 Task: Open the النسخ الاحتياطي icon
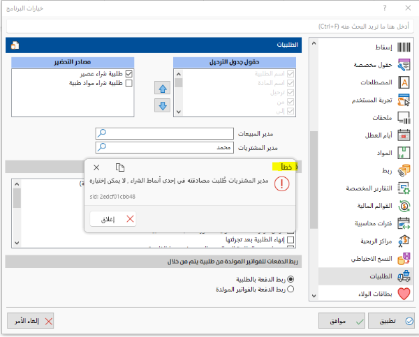pyautogui.click(x=404, y=259)
